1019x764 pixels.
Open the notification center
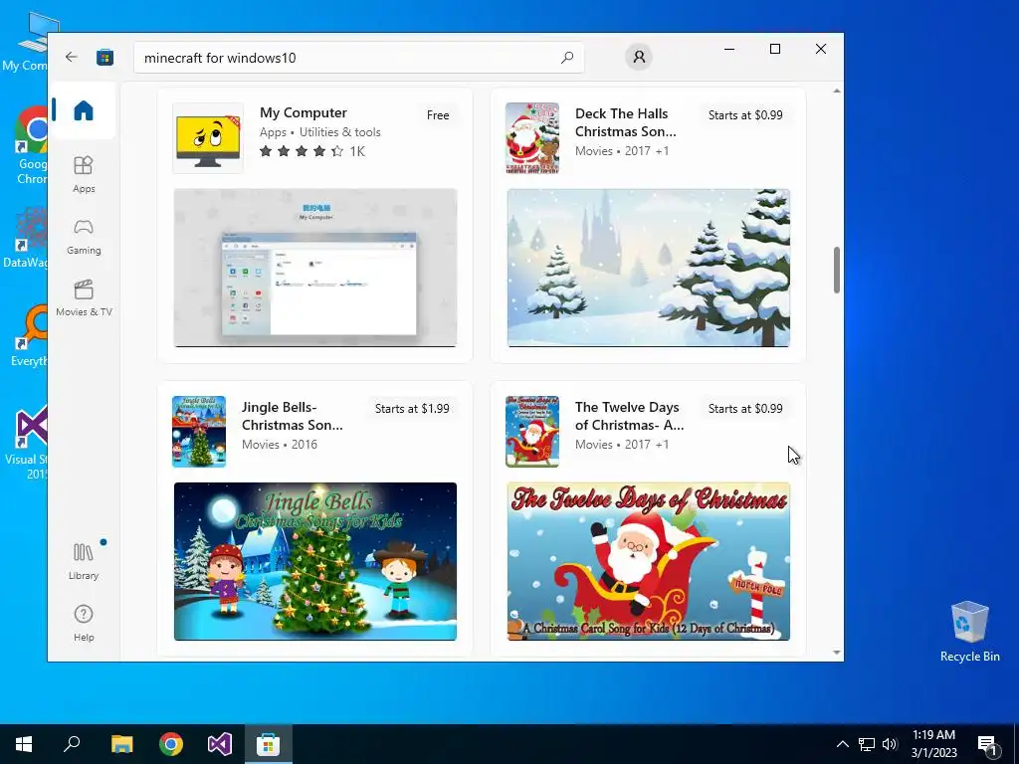point(987,744)
